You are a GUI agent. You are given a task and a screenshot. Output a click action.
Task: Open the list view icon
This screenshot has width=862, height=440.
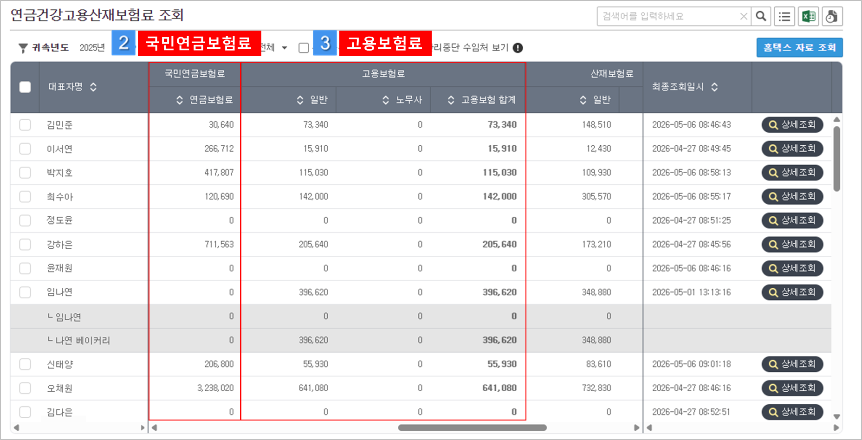(x=784, y=16)
